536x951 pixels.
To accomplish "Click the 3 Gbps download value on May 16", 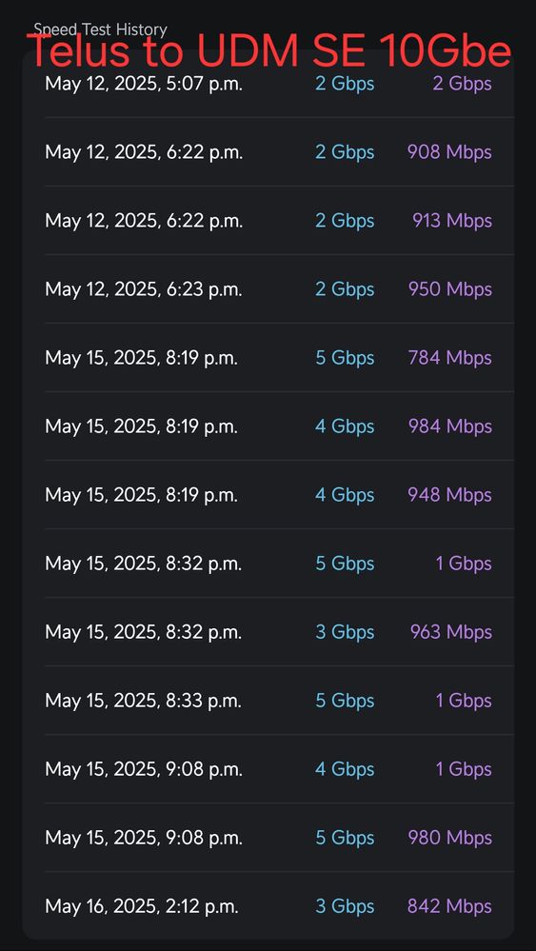I will click(345, 906).
